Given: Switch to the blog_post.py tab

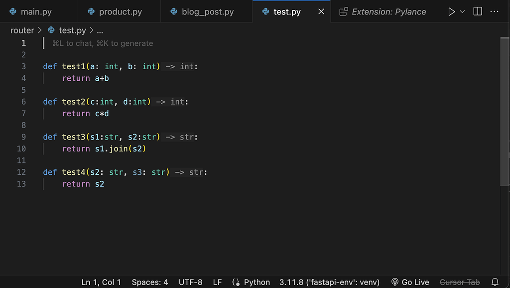Looking at the screenshot, I should 206,11.
